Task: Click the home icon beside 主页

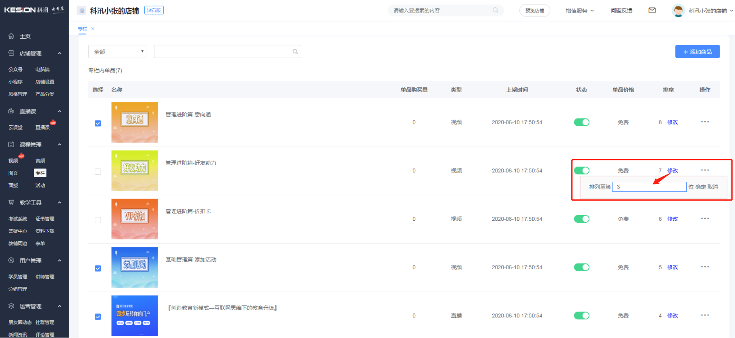Action: [11, 36]
